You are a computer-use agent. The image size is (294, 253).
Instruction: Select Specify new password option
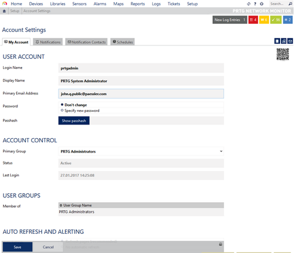click(x=62, y=110)
